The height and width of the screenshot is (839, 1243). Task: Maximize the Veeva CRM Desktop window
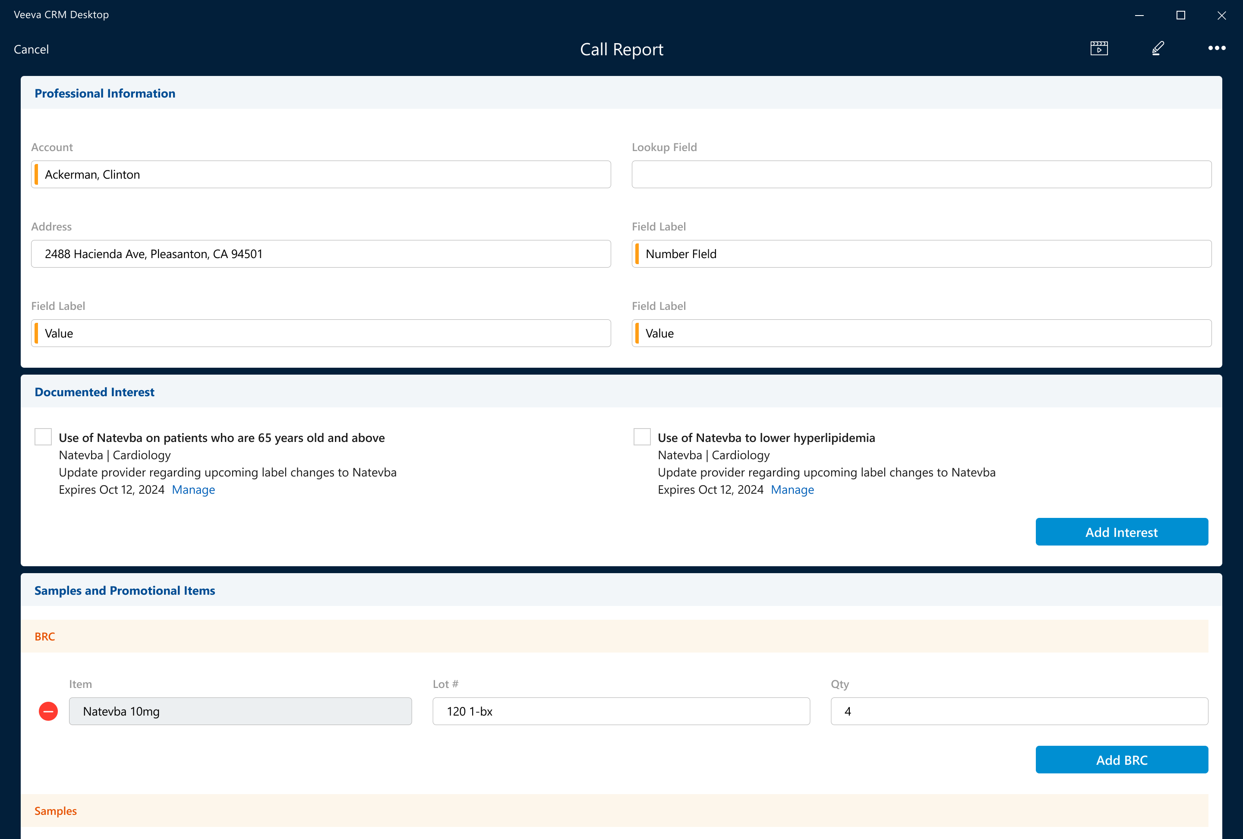[x=1180, y=15]
